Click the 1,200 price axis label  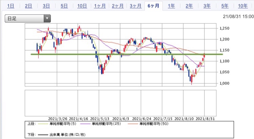tap(224, 39)
